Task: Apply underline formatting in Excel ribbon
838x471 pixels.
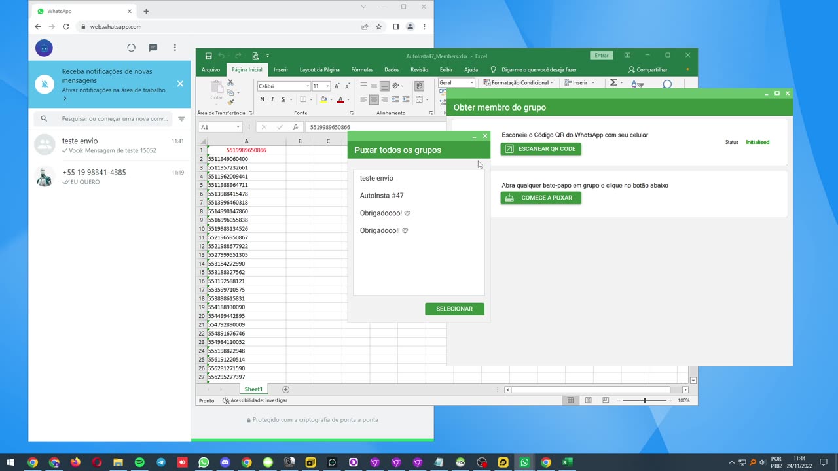Action: pyautogui.click(x=283, y=99)
